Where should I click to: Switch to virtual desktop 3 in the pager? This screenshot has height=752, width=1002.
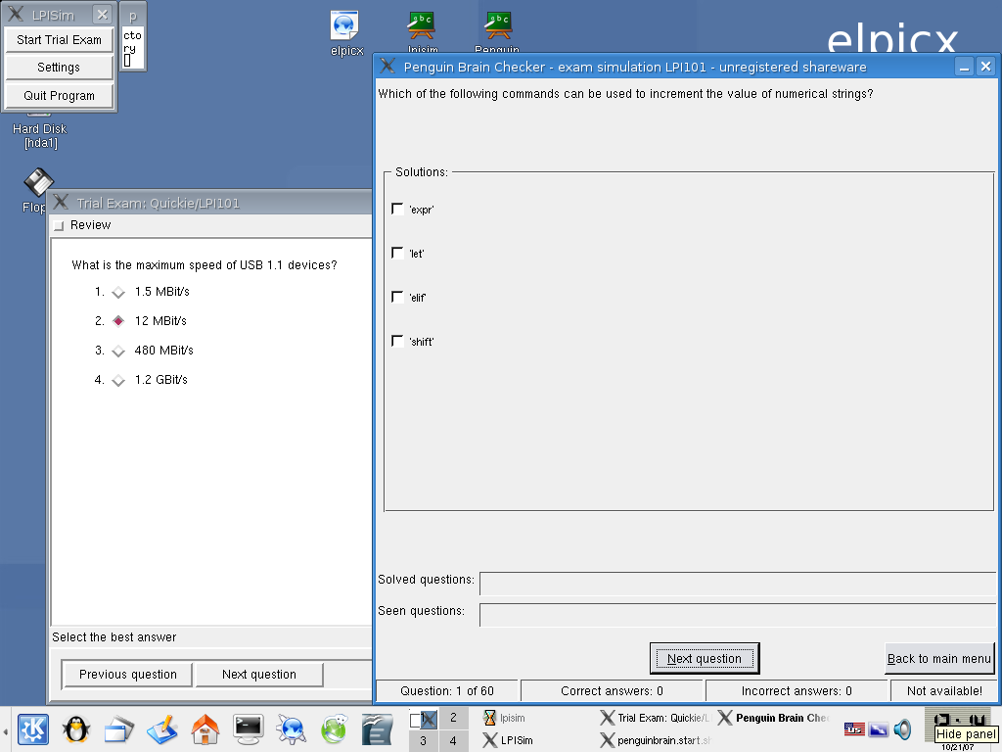tap(423, 741)
